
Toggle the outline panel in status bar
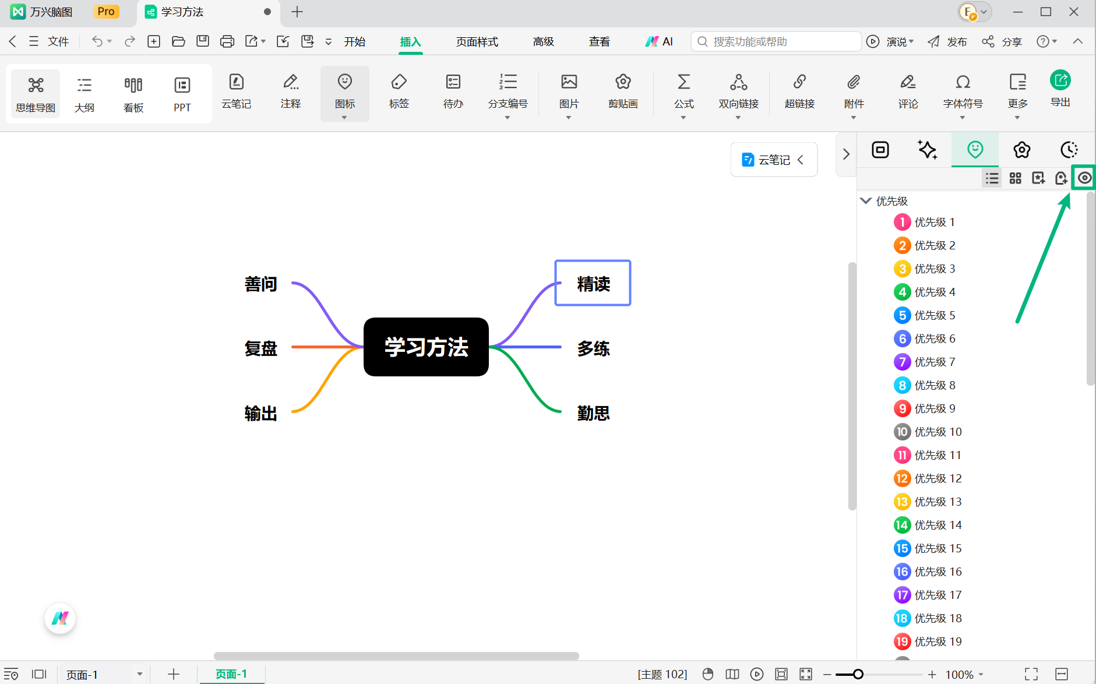(x=11, y=674)
